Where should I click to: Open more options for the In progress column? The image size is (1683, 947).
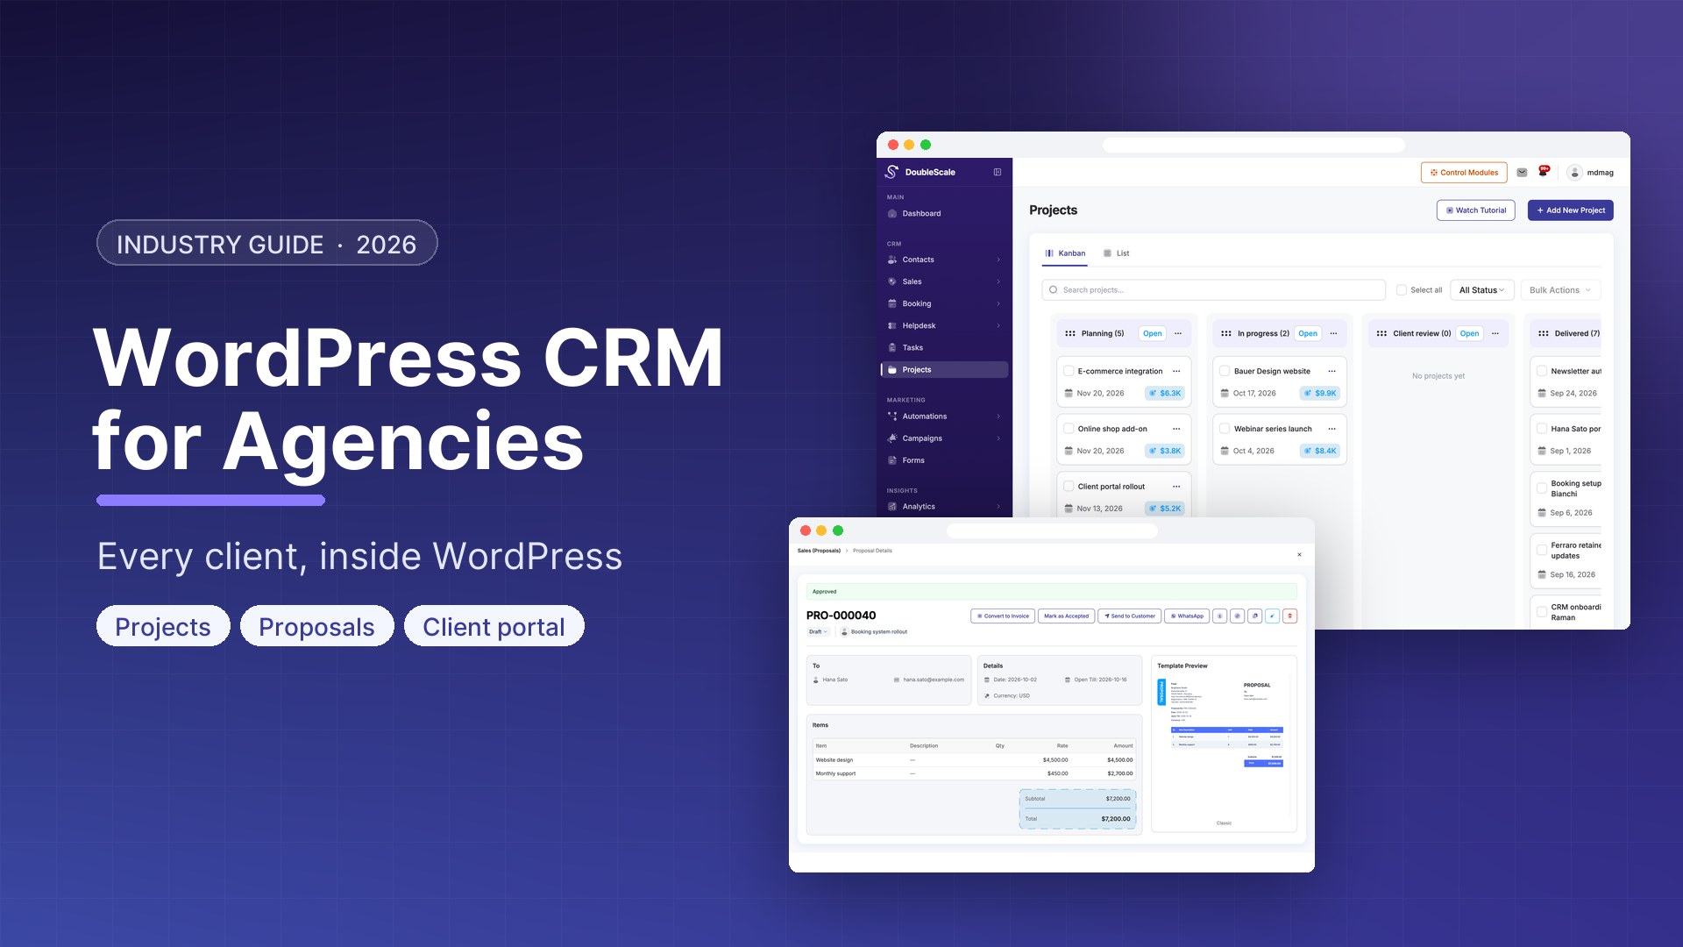1333,333
